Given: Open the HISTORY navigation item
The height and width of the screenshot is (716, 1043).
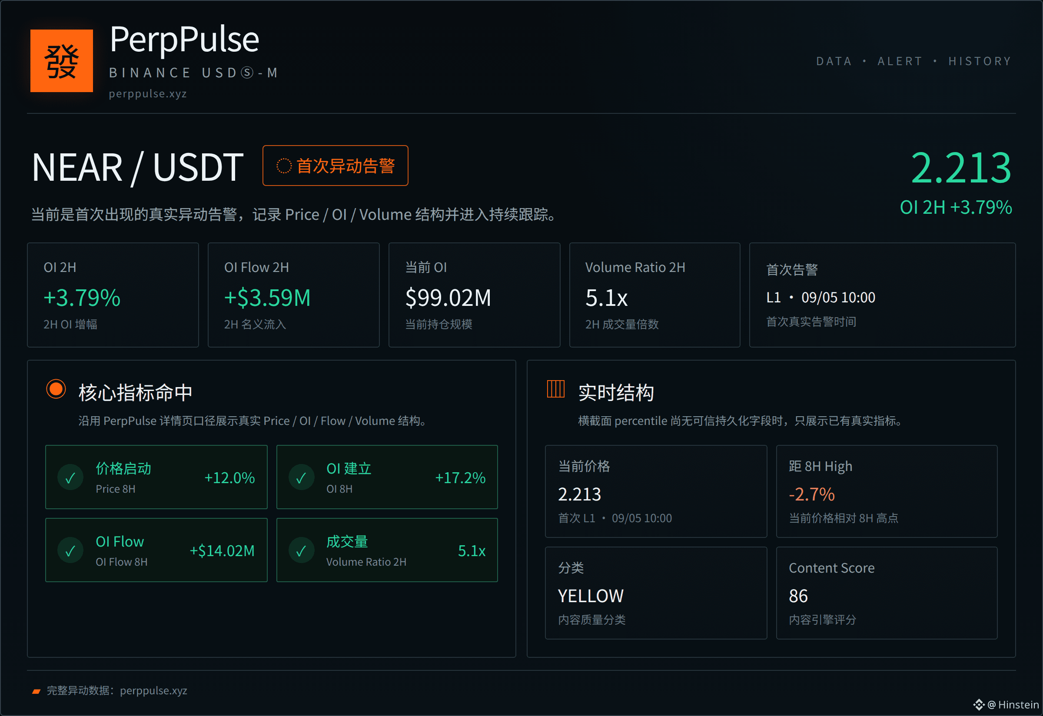Looking at the screenshot, I should click(x=980, y=61).
